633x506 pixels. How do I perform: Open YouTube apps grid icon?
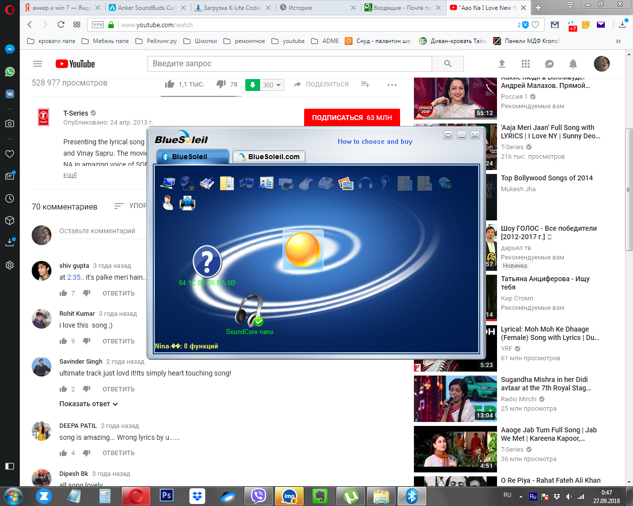[526, 64]
